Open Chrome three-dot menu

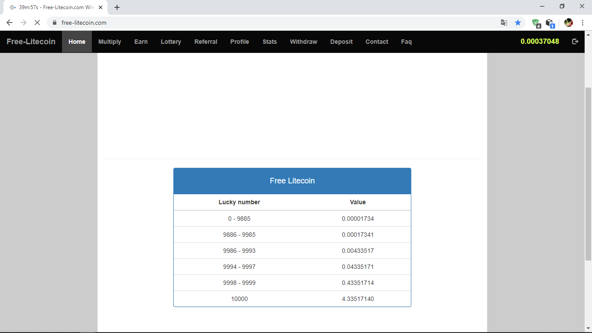click(x=583, y=23)
